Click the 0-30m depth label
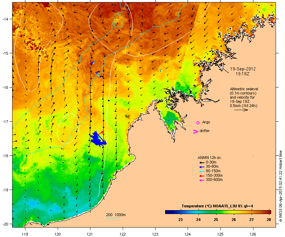 pyautogui.click(x=211, y=162)
